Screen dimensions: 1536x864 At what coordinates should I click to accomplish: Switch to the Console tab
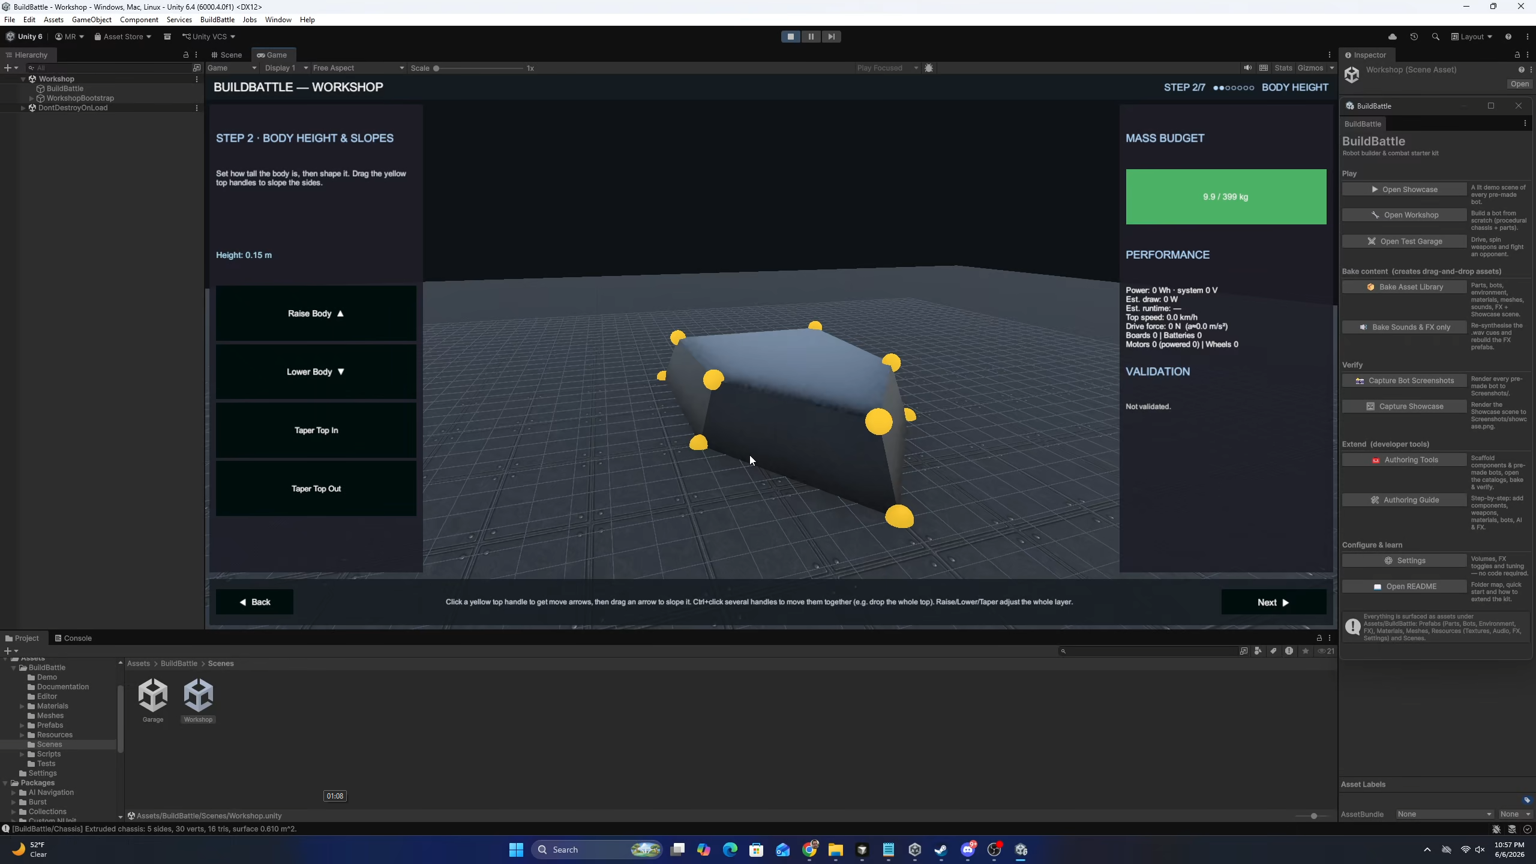pos(73,638)
